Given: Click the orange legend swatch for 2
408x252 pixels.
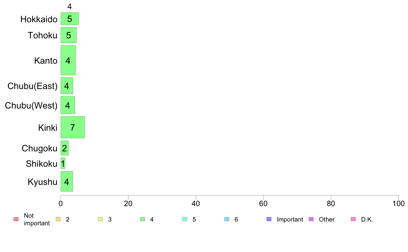Looking at the screenshot, I should [58, 219].
